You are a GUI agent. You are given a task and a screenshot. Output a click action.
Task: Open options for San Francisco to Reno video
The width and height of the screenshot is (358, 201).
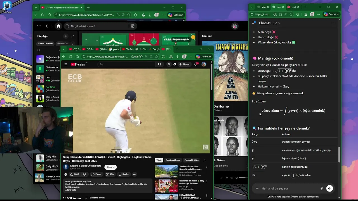[207, 167]
